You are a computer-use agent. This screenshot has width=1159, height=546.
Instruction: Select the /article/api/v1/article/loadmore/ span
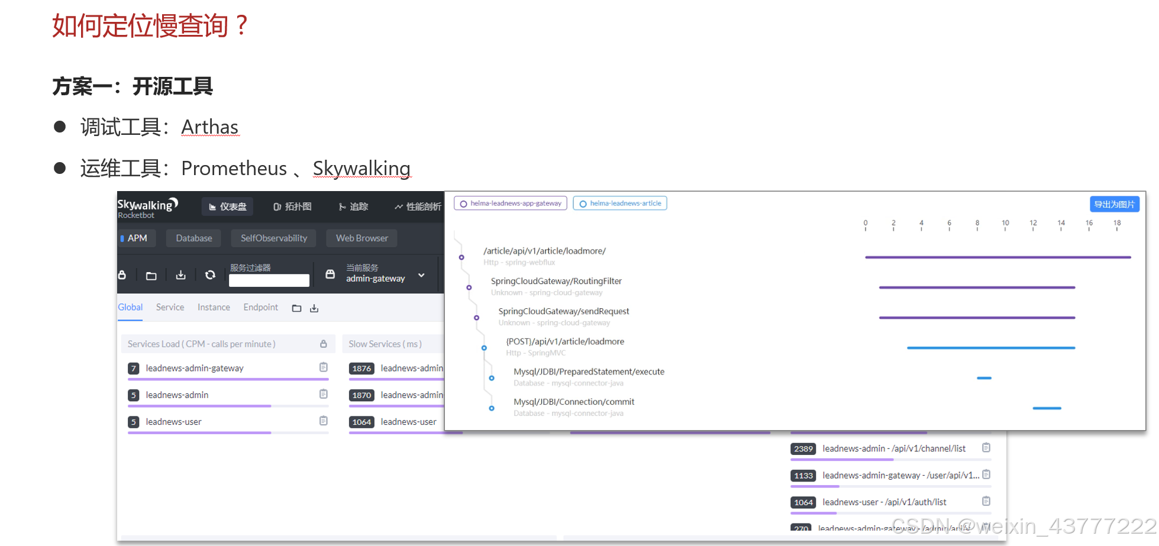(x=544, y=251)
